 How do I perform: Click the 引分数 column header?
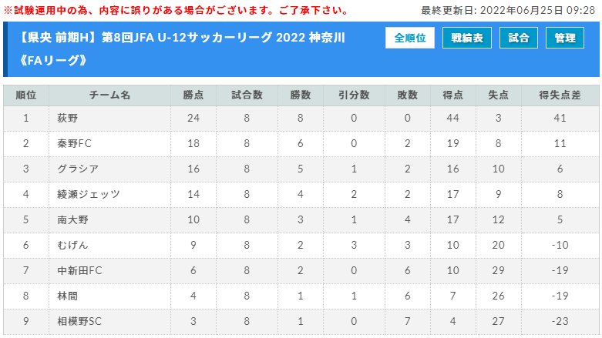(354, 95)
